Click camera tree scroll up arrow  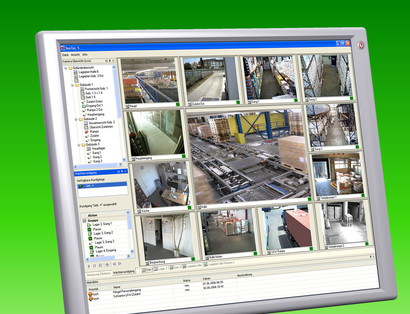click(x=114, y=67)
